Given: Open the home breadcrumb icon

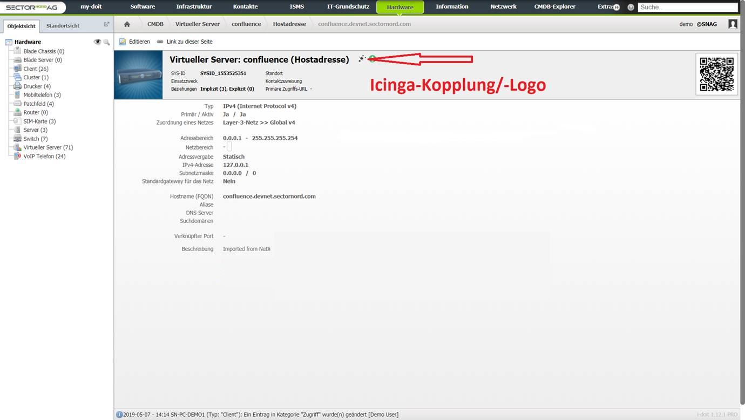Looking at the screenshot, I should tap(127, 24).
